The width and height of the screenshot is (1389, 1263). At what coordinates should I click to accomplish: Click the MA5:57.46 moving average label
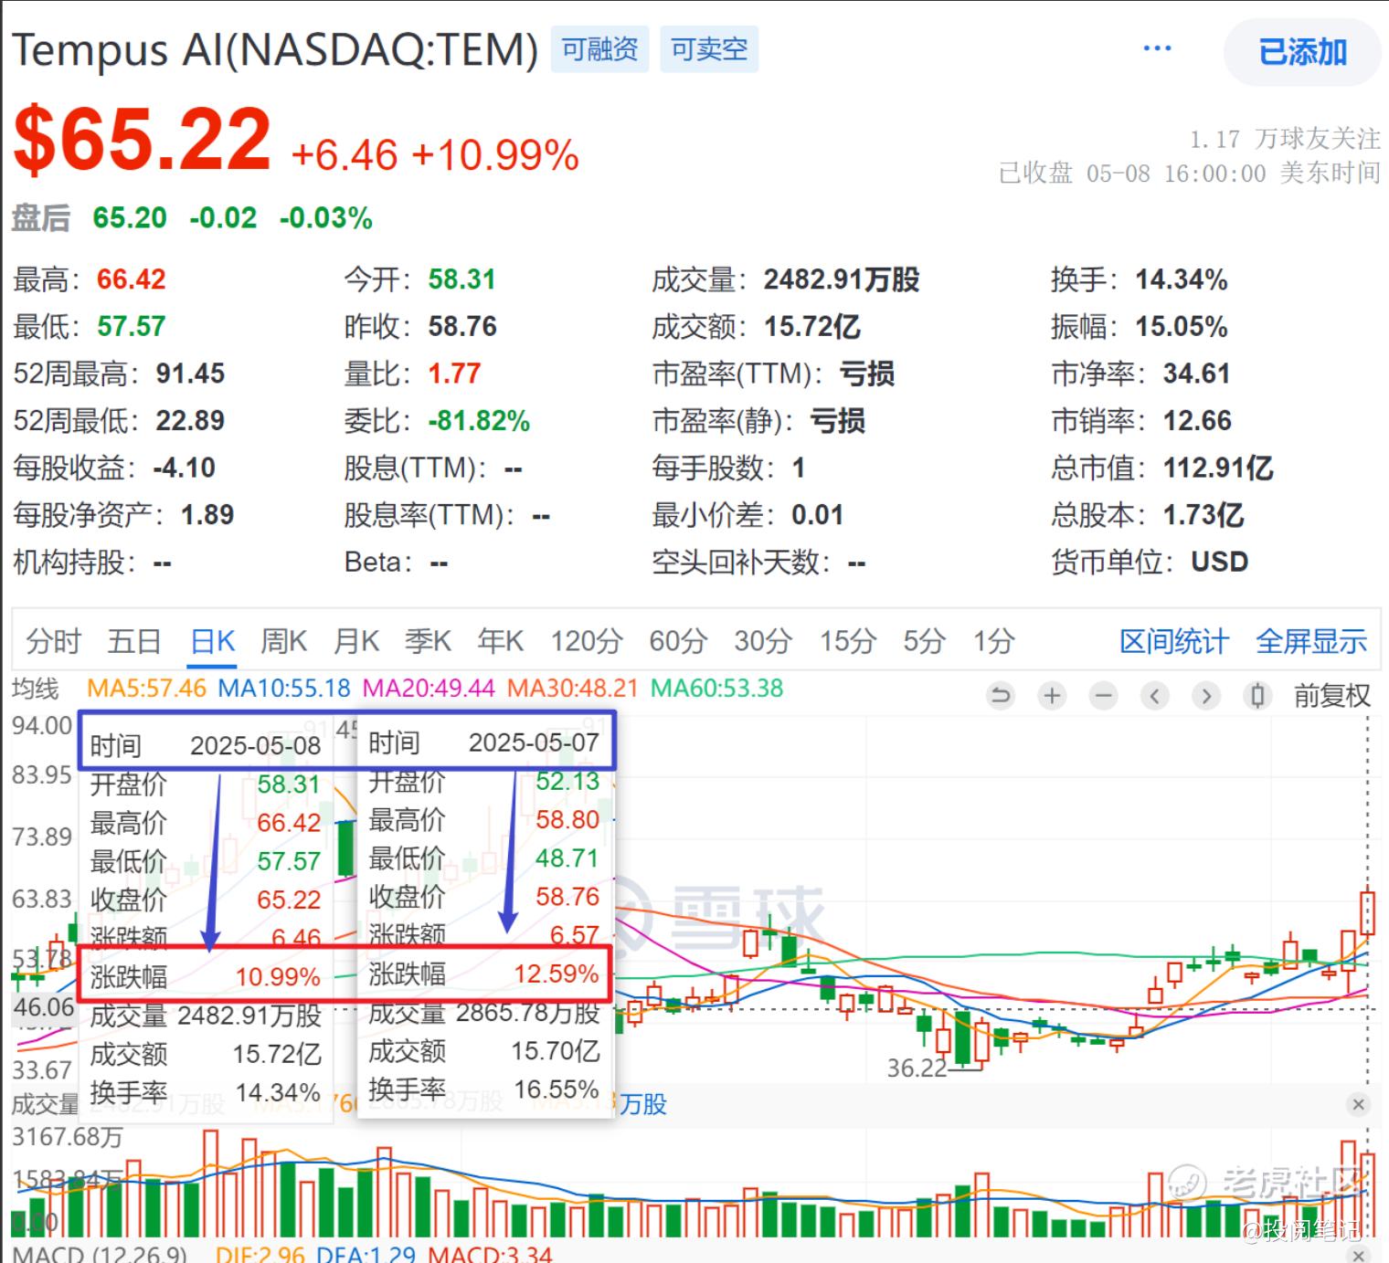pos(146,689)
